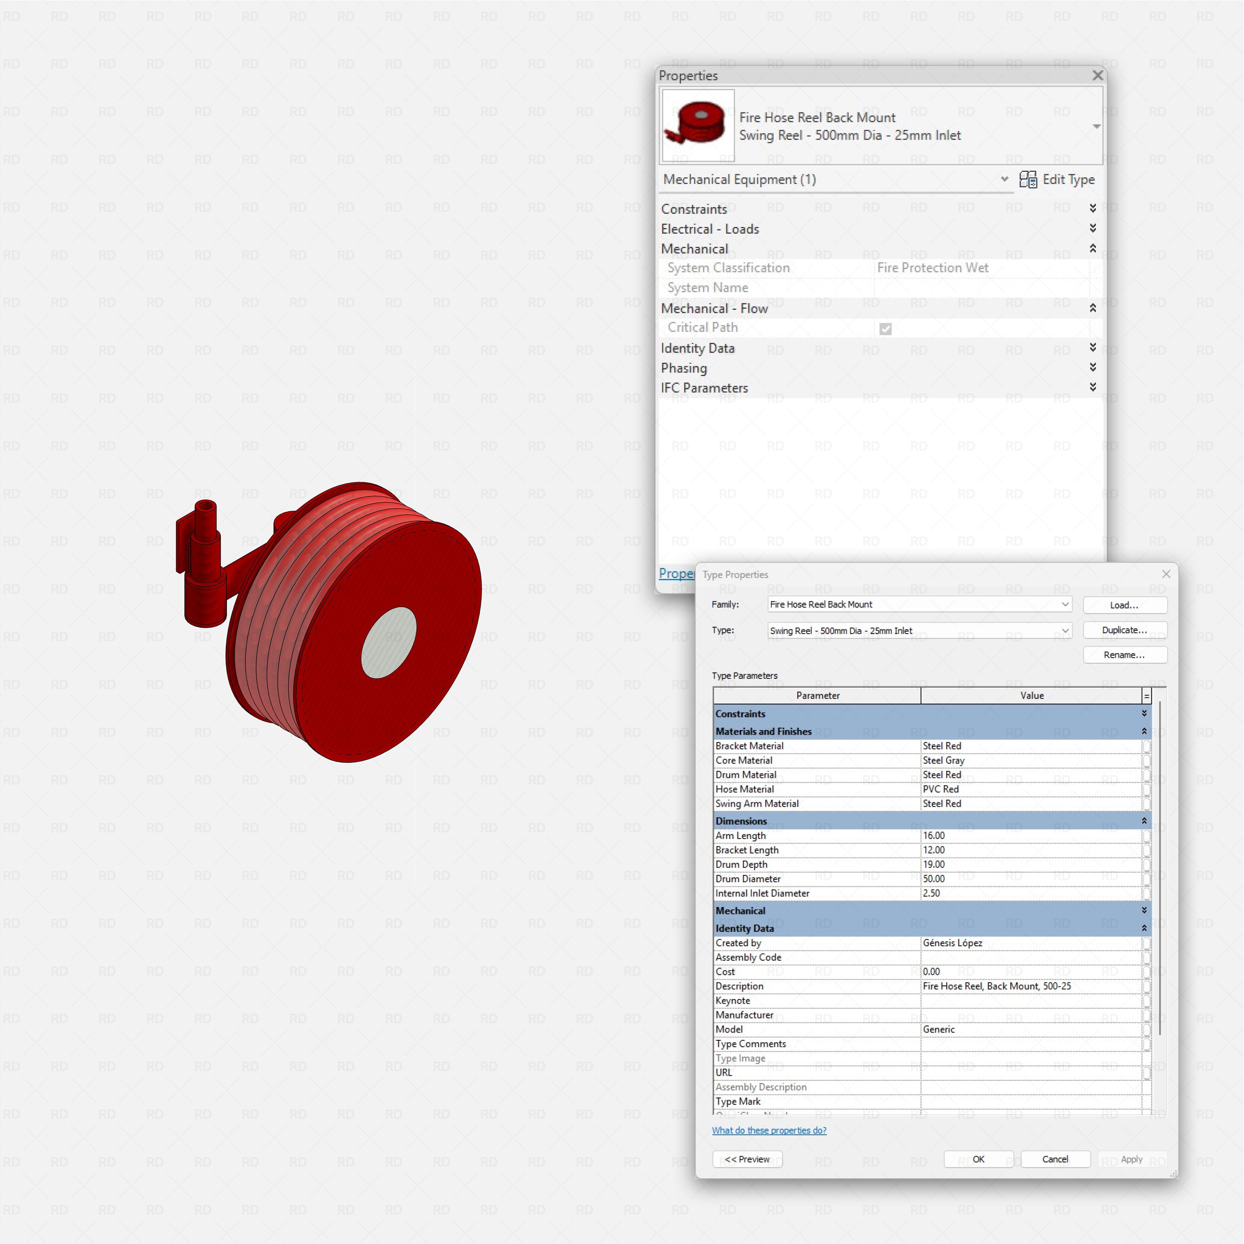1244x1244 pixels.
Task: Click the Type Mark value cell
Action: pyautogui.click(x=1031, y=1102)
